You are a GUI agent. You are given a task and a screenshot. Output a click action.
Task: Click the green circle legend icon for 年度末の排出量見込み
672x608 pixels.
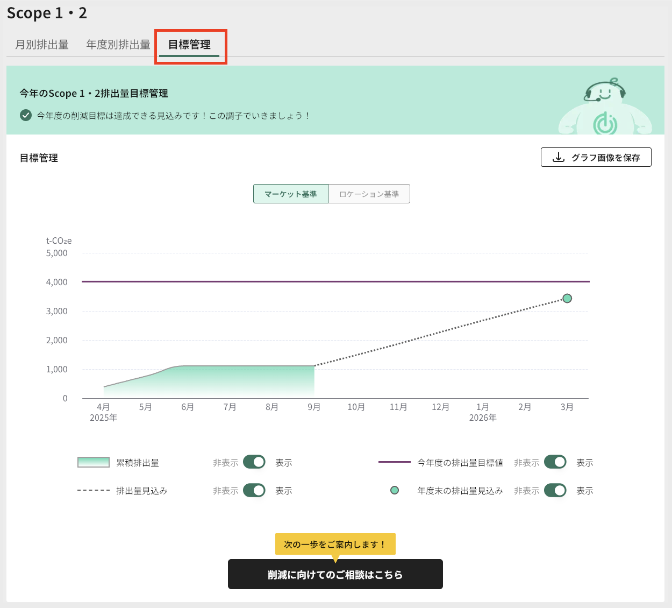395,490
